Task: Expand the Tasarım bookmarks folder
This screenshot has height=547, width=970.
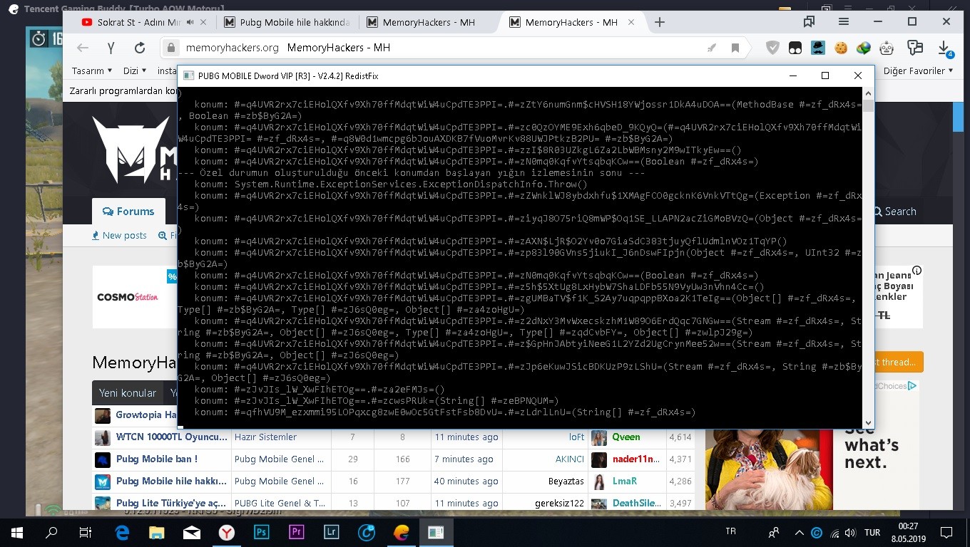Action: pos(92,71)
